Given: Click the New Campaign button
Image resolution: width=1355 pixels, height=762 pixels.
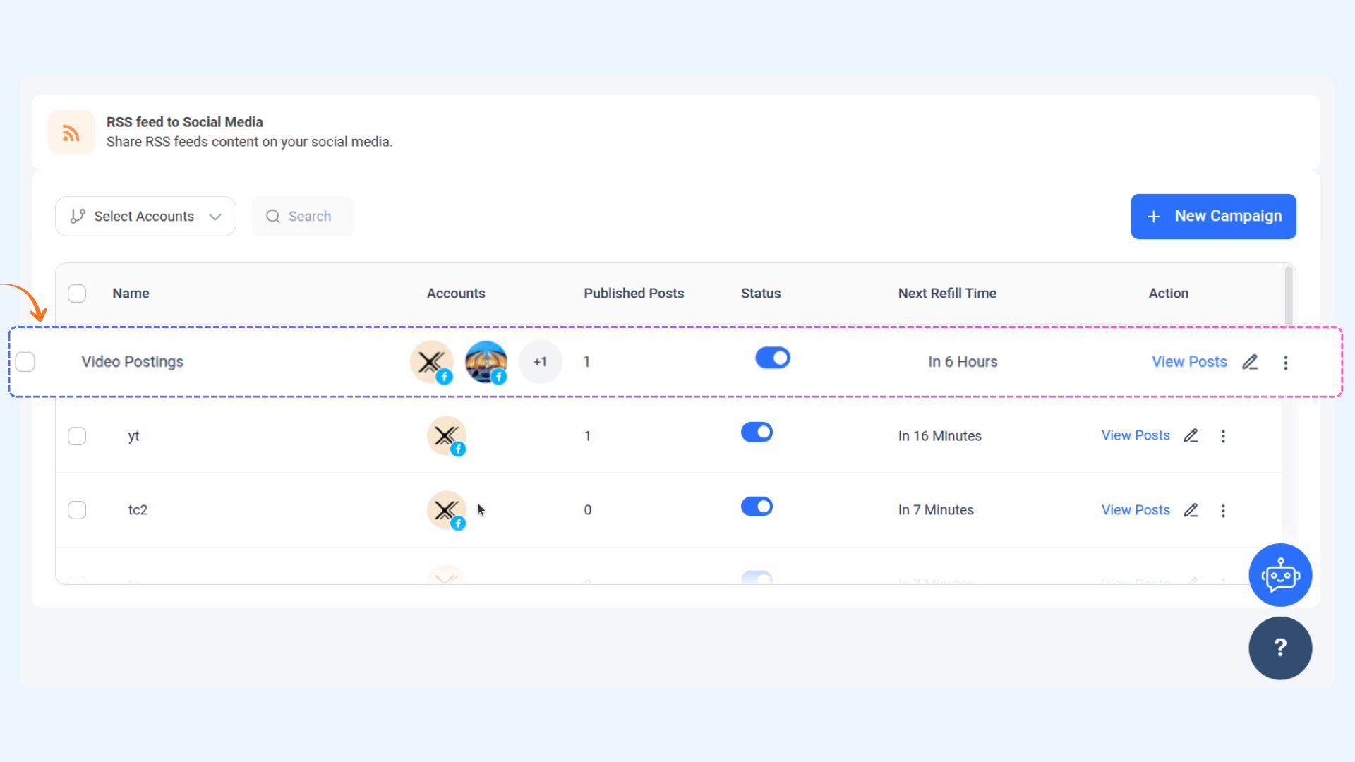Looking at the screenshot, I should (1212, 217).
